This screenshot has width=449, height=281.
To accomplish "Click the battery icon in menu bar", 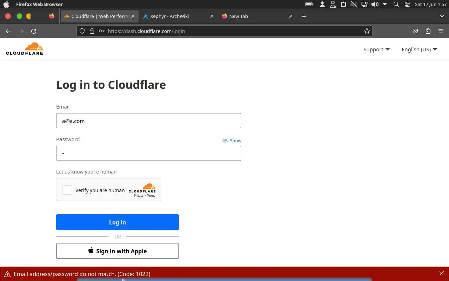I will coord(309,5).
